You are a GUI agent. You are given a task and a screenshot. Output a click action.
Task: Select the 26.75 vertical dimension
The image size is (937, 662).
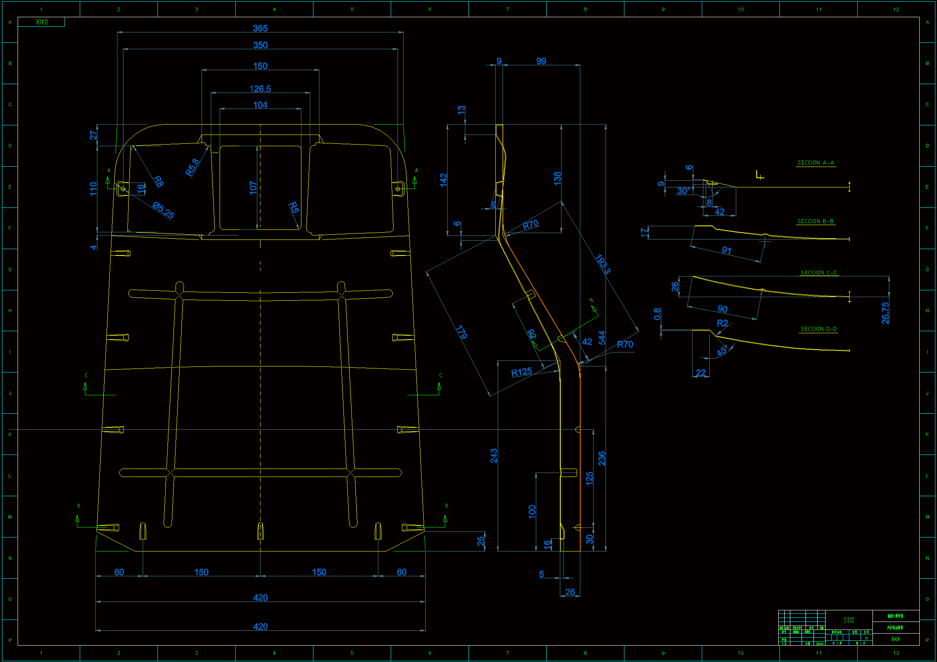[x=885, y=313]
